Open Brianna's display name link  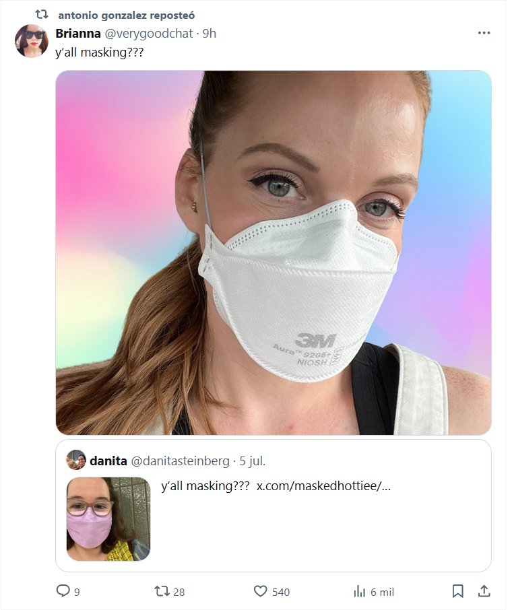click(77, 33)
